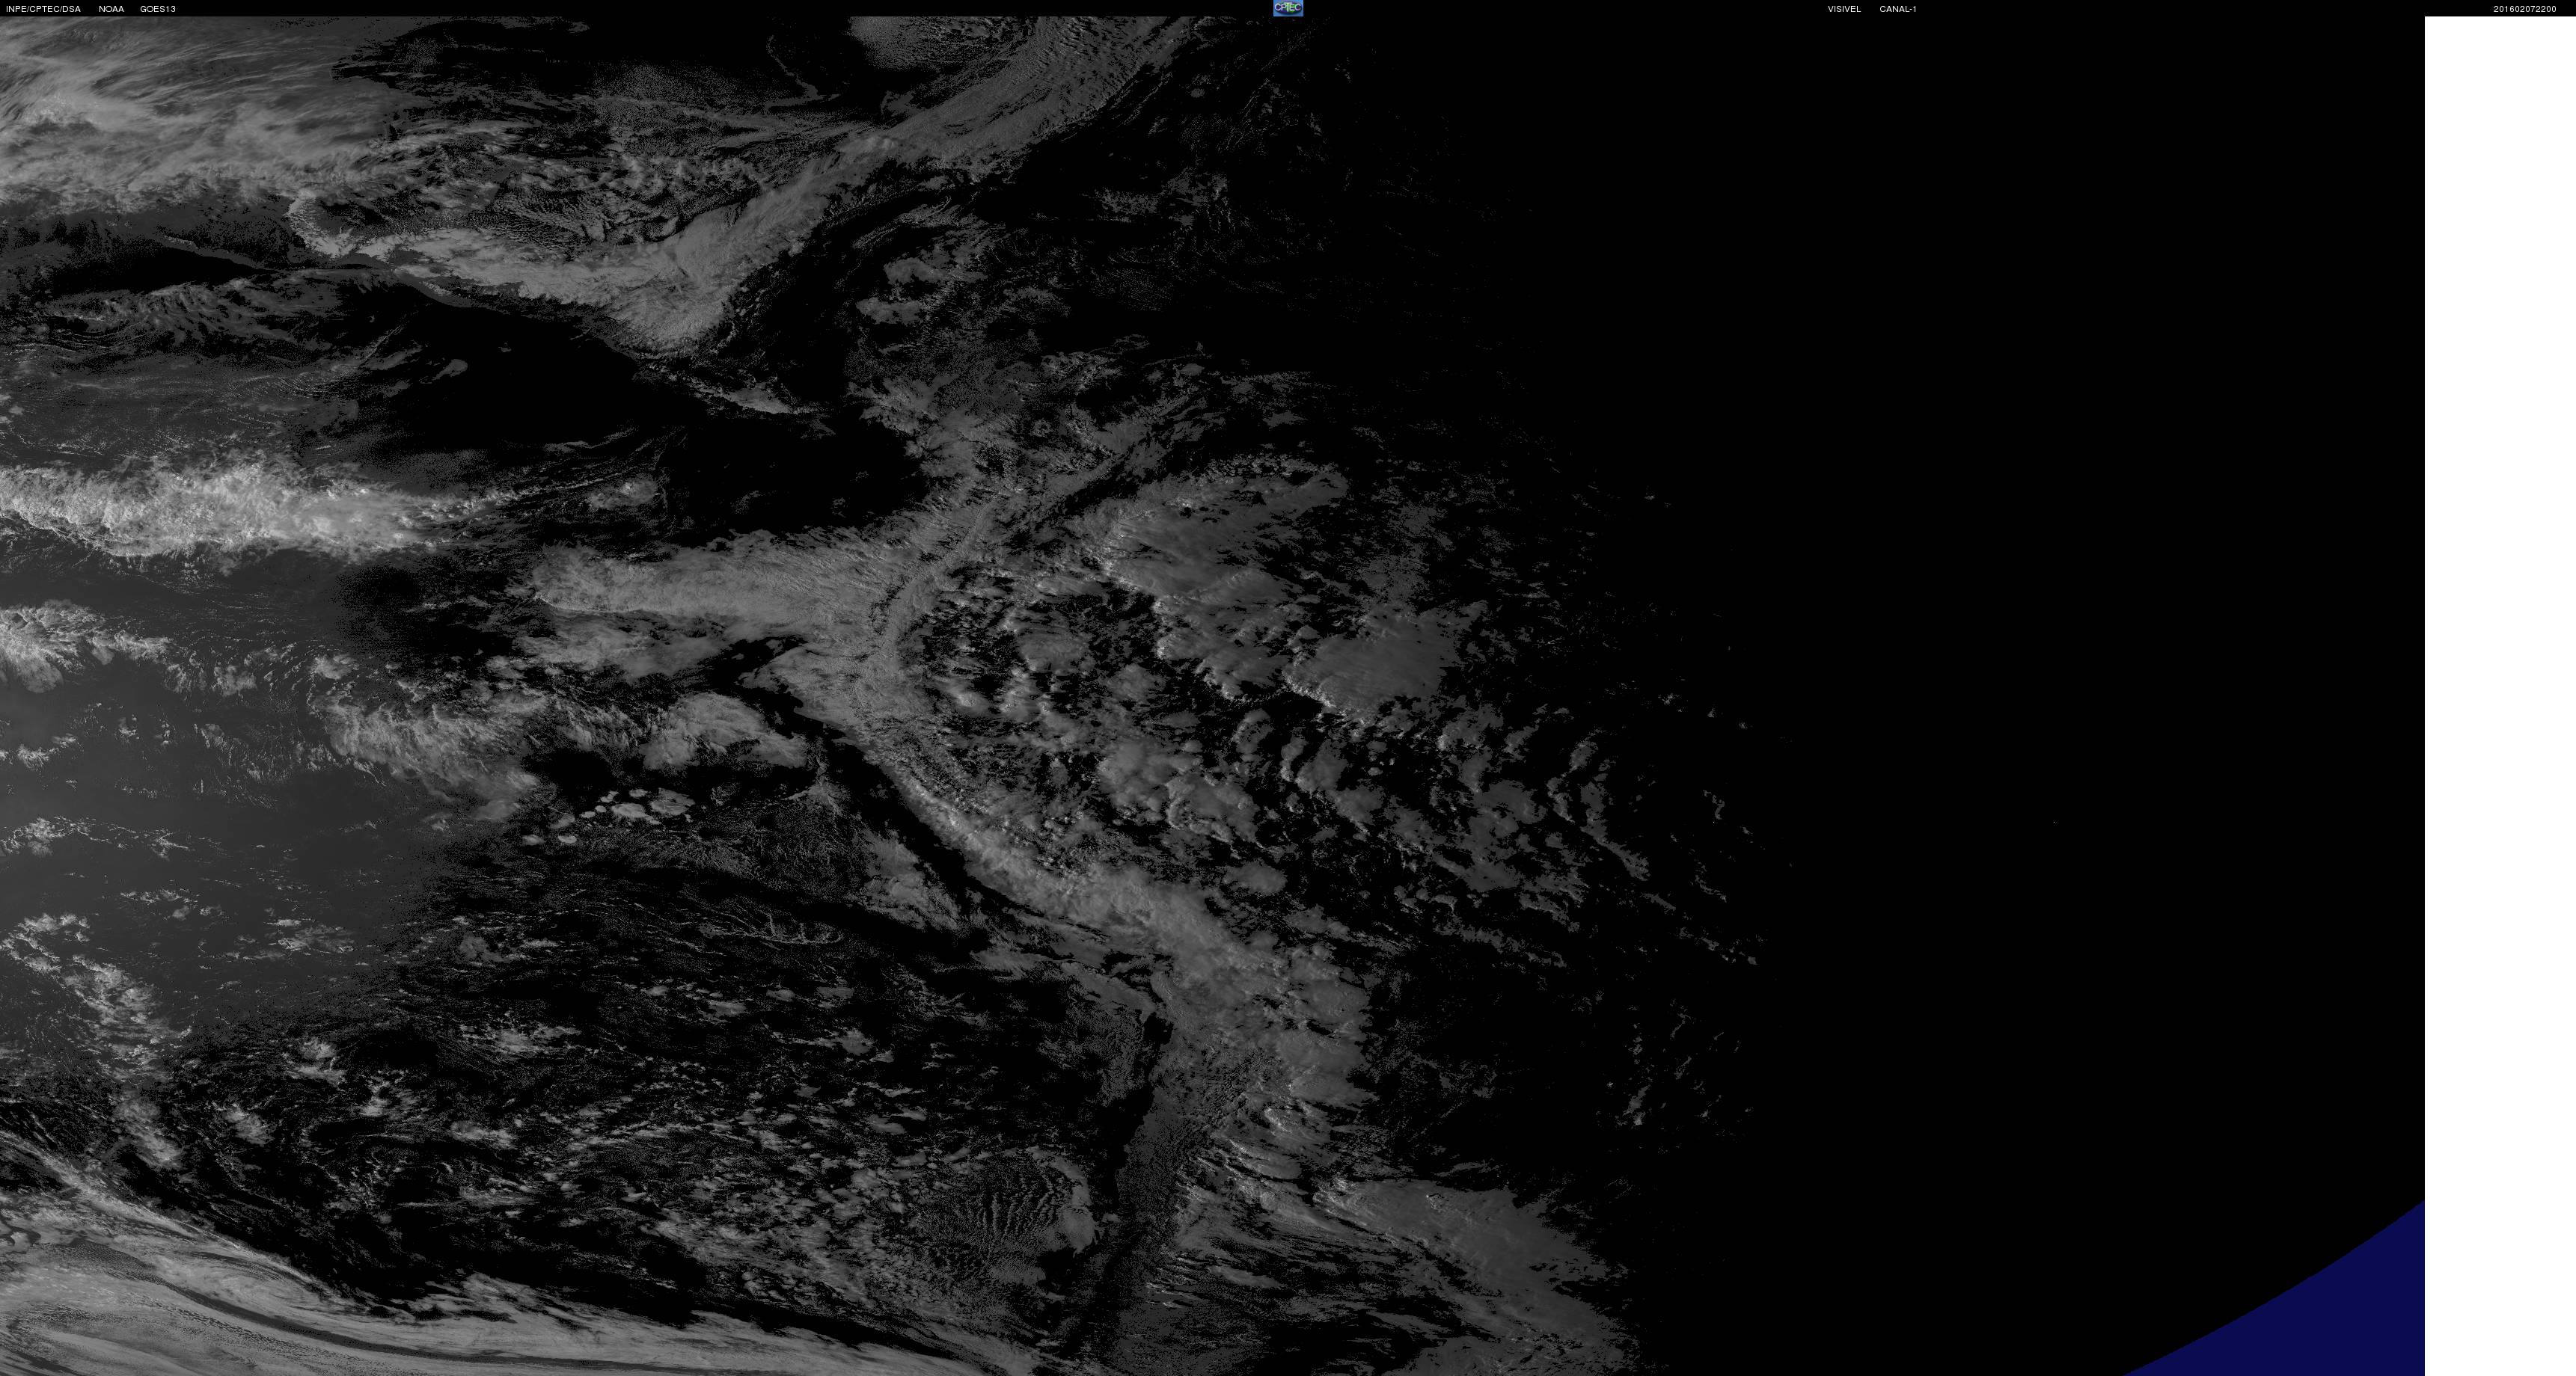The width and height of the screenshot is (2576, 1376).
Task: Click the CPTEC logo icon
Action: pos(1288,8)
